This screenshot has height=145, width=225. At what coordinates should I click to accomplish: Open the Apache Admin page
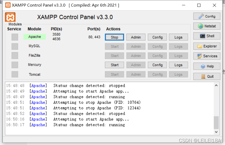point(136,37)
